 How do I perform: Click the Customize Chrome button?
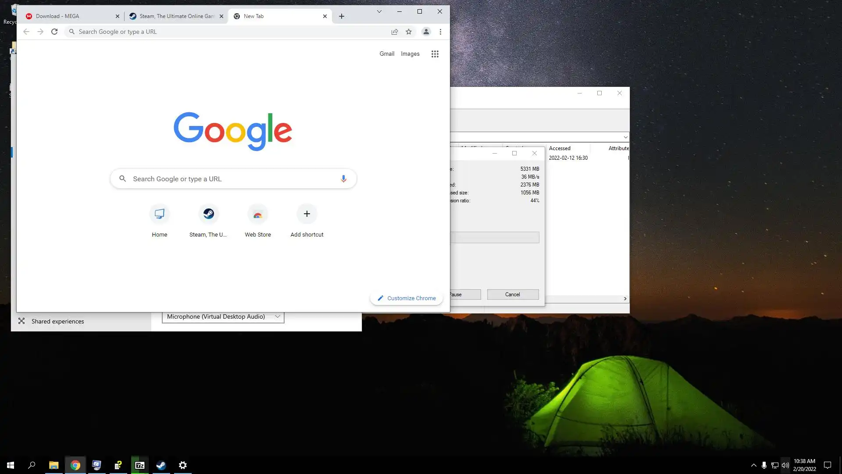[x=407, y=298]
